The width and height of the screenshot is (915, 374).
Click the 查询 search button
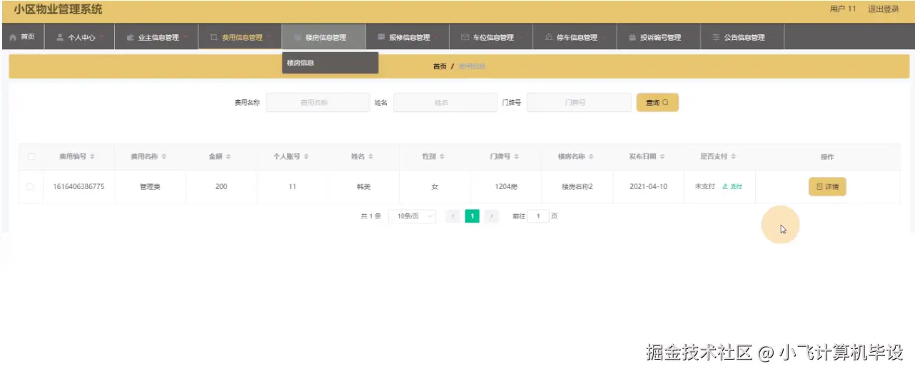(x=657, y=103)
